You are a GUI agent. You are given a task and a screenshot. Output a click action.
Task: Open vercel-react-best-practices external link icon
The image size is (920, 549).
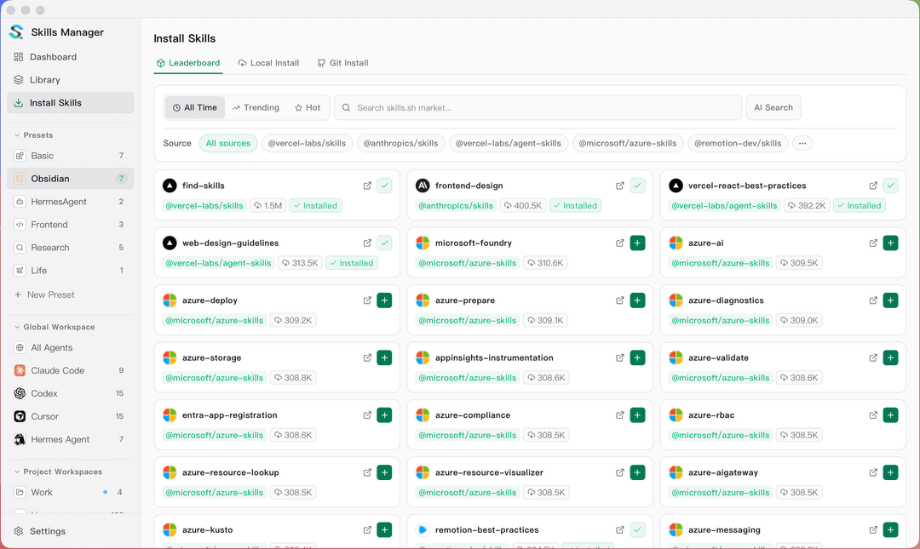coord(873,186)
